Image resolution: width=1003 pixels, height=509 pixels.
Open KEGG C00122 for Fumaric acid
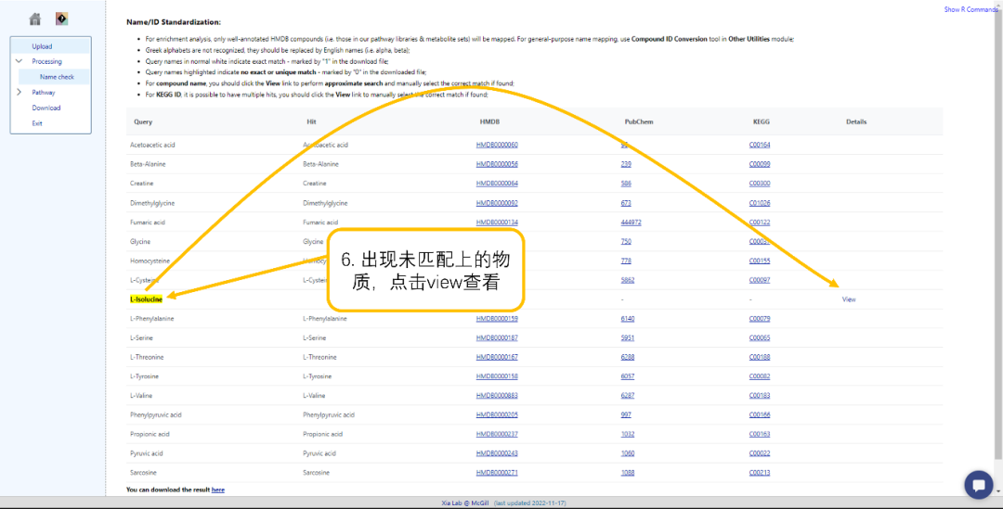pyautogui.click(x=760, y=223)
